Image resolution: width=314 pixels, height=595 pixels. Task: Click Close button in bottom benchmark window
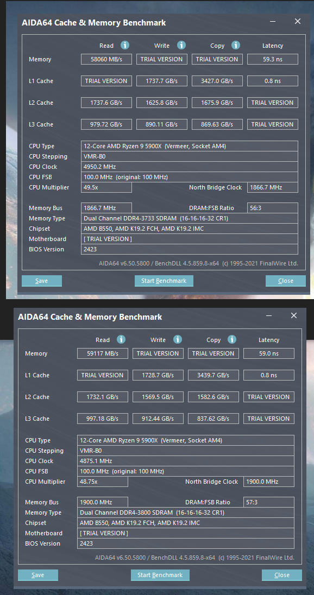pyautogui.click(x=282, y=575)
